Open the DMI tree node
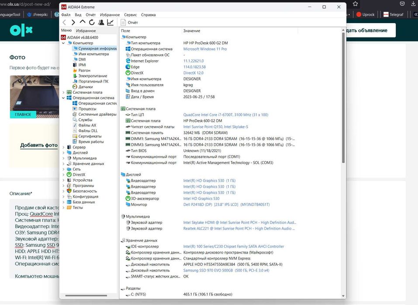The width and height of the screenshot is (418, 305). click(82, 59)
